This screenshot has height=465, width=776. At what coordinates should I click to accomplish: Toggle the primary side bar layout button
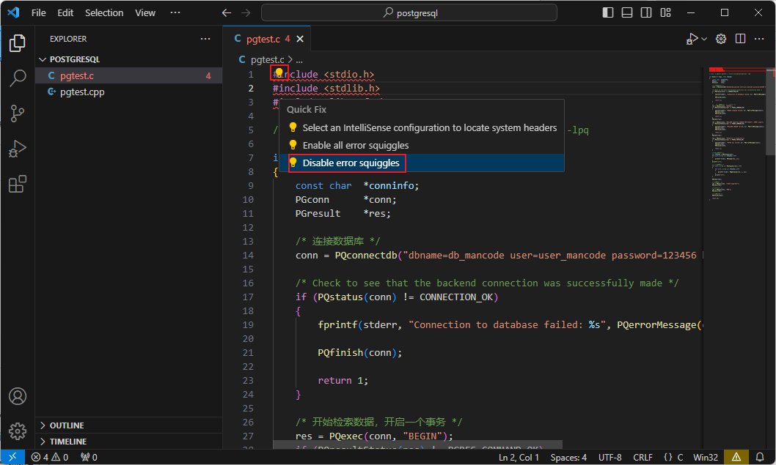[608, 12]
